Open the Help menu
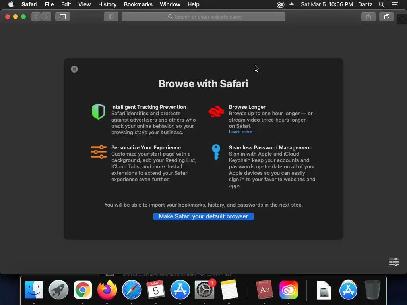This screenshot has height=305, width=407. (x=194, y=4)
